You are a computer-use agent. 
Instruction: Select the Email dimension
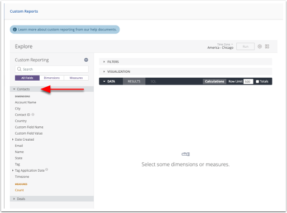19,146
